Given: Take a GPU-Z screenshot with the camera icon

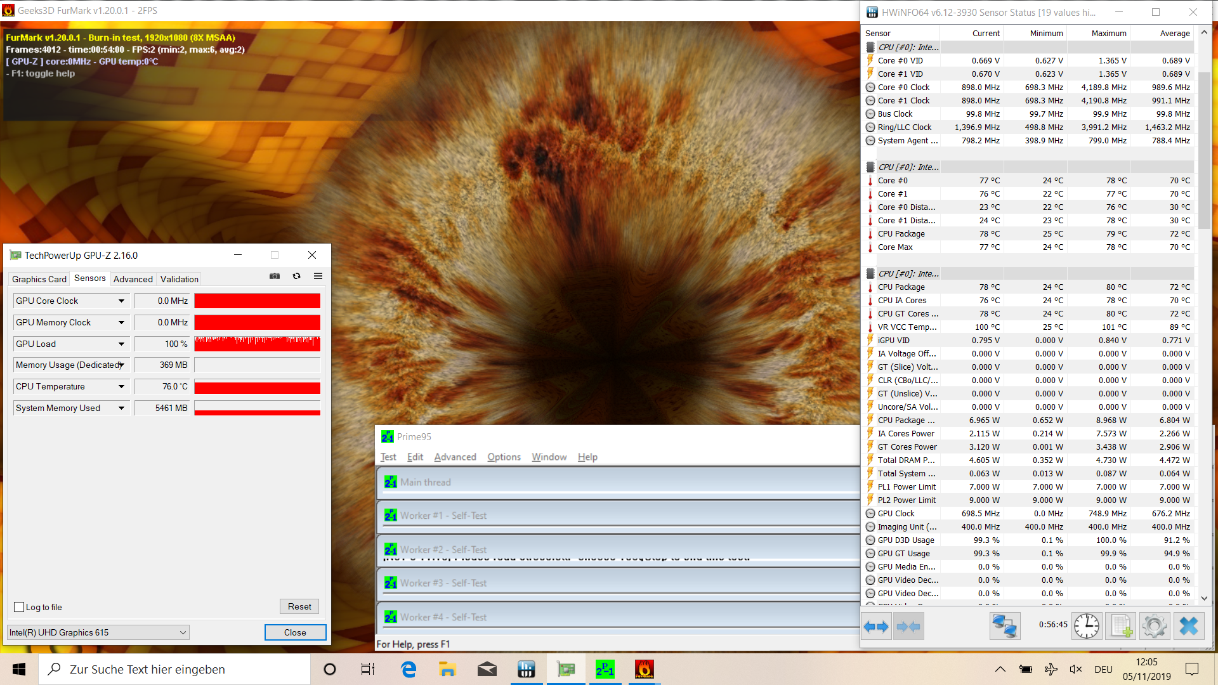Looking at the screenshot, I should (x=275, y=276).
